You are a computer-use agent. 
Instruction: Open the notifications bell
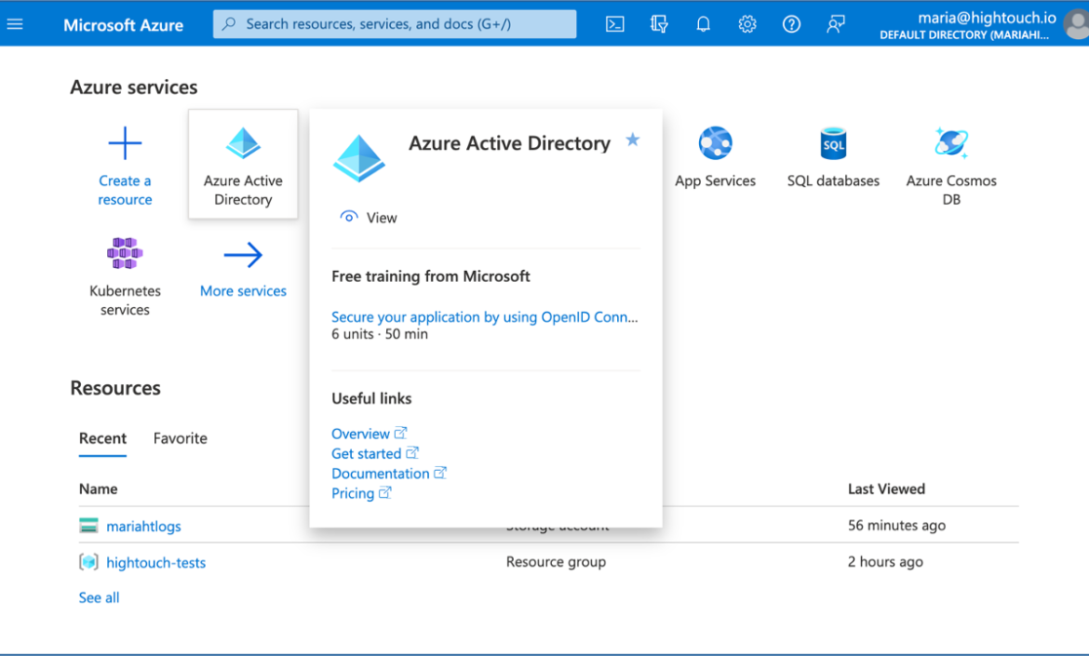[703, 24]
